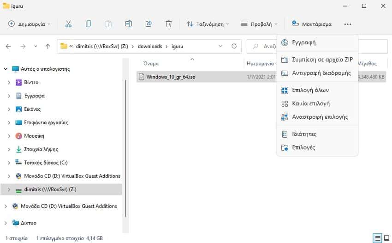Choose Αναστροφή επιλογής from menu
The width and height of the screenshot is (392, 243).
[317, 117]
